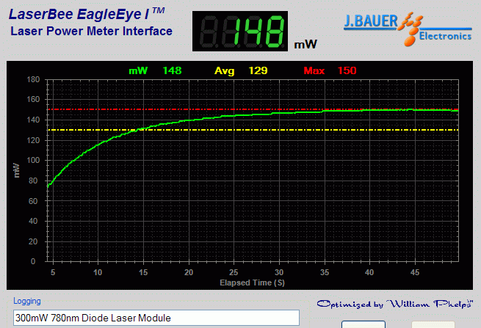The image size is (481, 328).
Task: Click the 160 tick label on the y-axis
Action: [x=33, y=99]
